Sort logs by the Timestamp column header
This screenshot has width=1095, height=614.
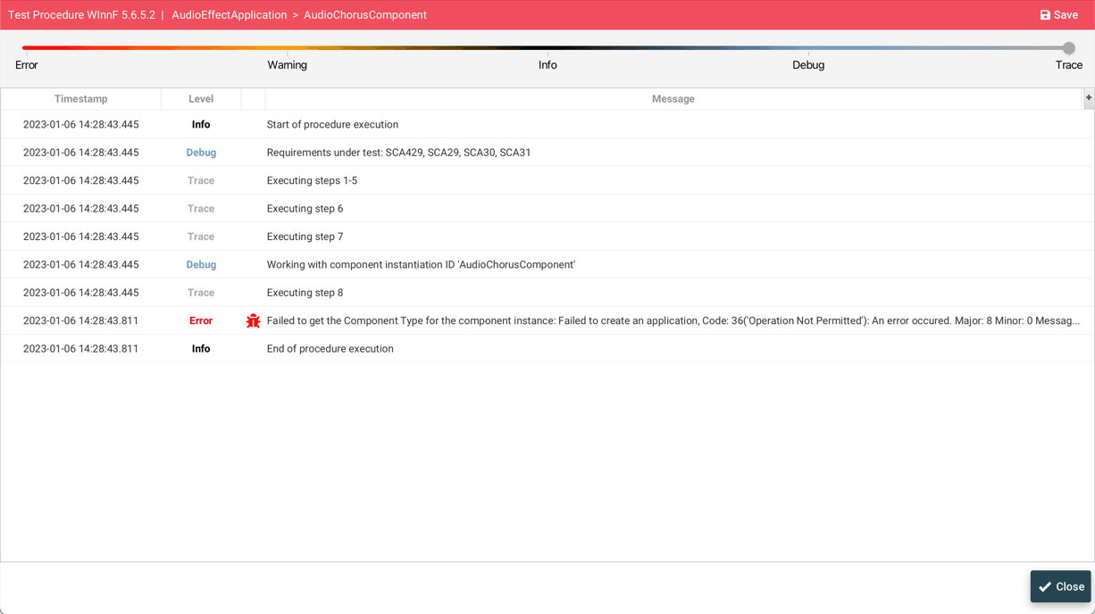point(80,98)
